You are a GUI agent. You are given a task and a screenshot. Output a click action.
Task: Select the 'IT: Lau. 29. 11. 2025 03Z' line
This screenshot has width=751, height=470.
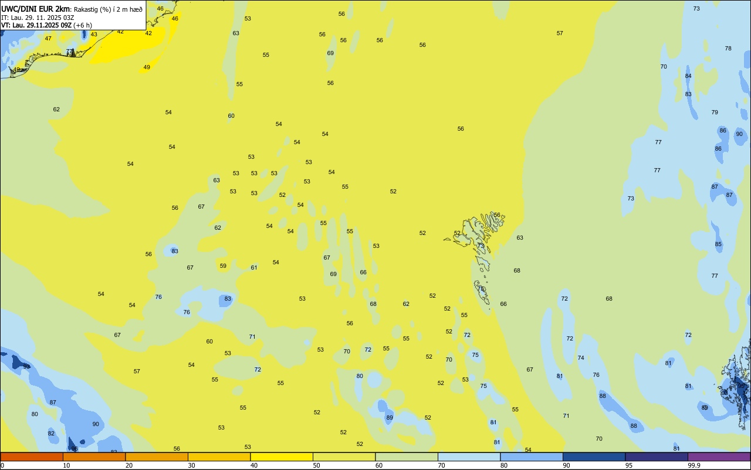(38, 18)
